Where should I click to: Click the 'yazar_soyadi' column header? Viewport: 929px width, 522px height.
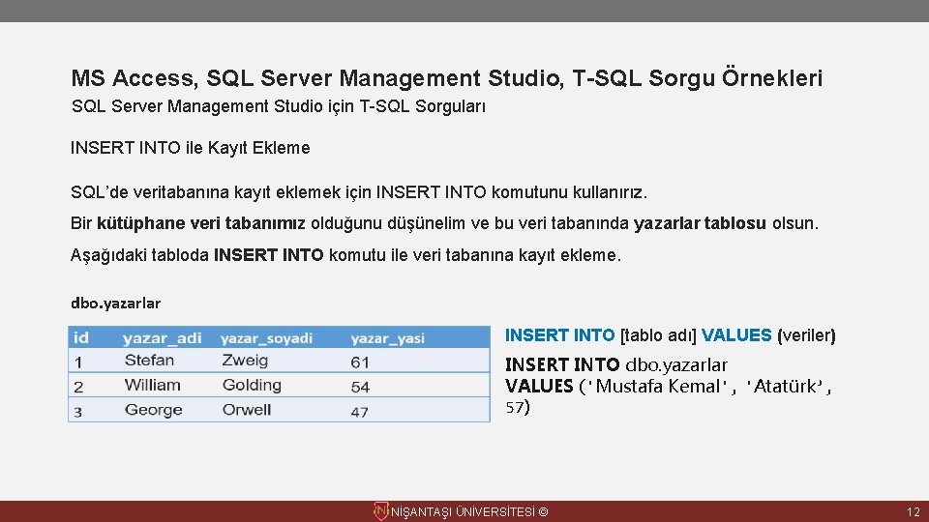coord(267,338)
